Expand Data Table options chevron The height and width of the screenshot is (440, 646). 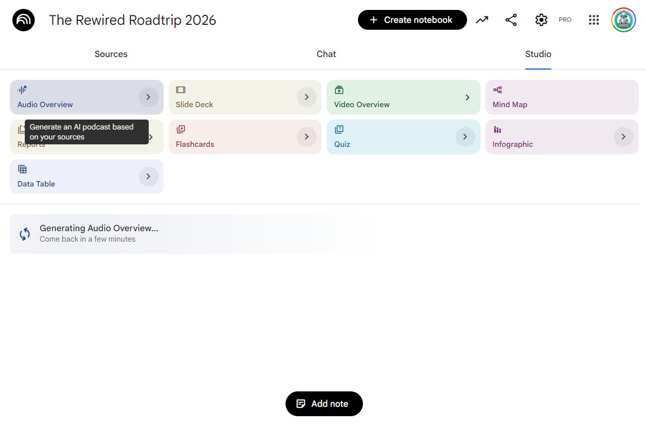click(x=148, y=177)
